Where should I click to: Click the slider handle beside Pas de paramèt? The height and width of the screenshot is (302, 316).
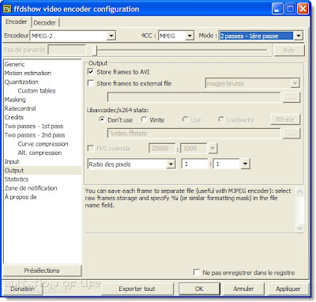coord(96,50)
